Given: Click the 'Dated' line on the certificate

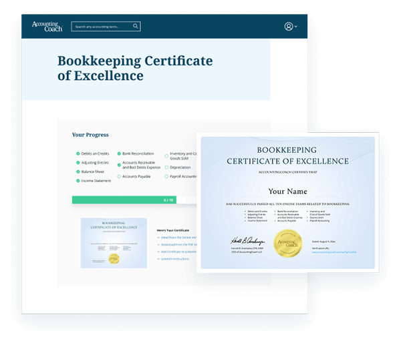Looking at the screenshot, I should coord(323,242).
